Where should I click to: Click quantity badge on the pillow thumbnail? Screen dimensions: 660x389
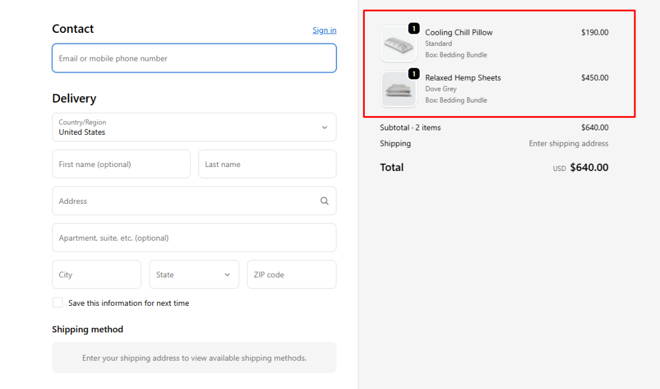coord(414,28)
